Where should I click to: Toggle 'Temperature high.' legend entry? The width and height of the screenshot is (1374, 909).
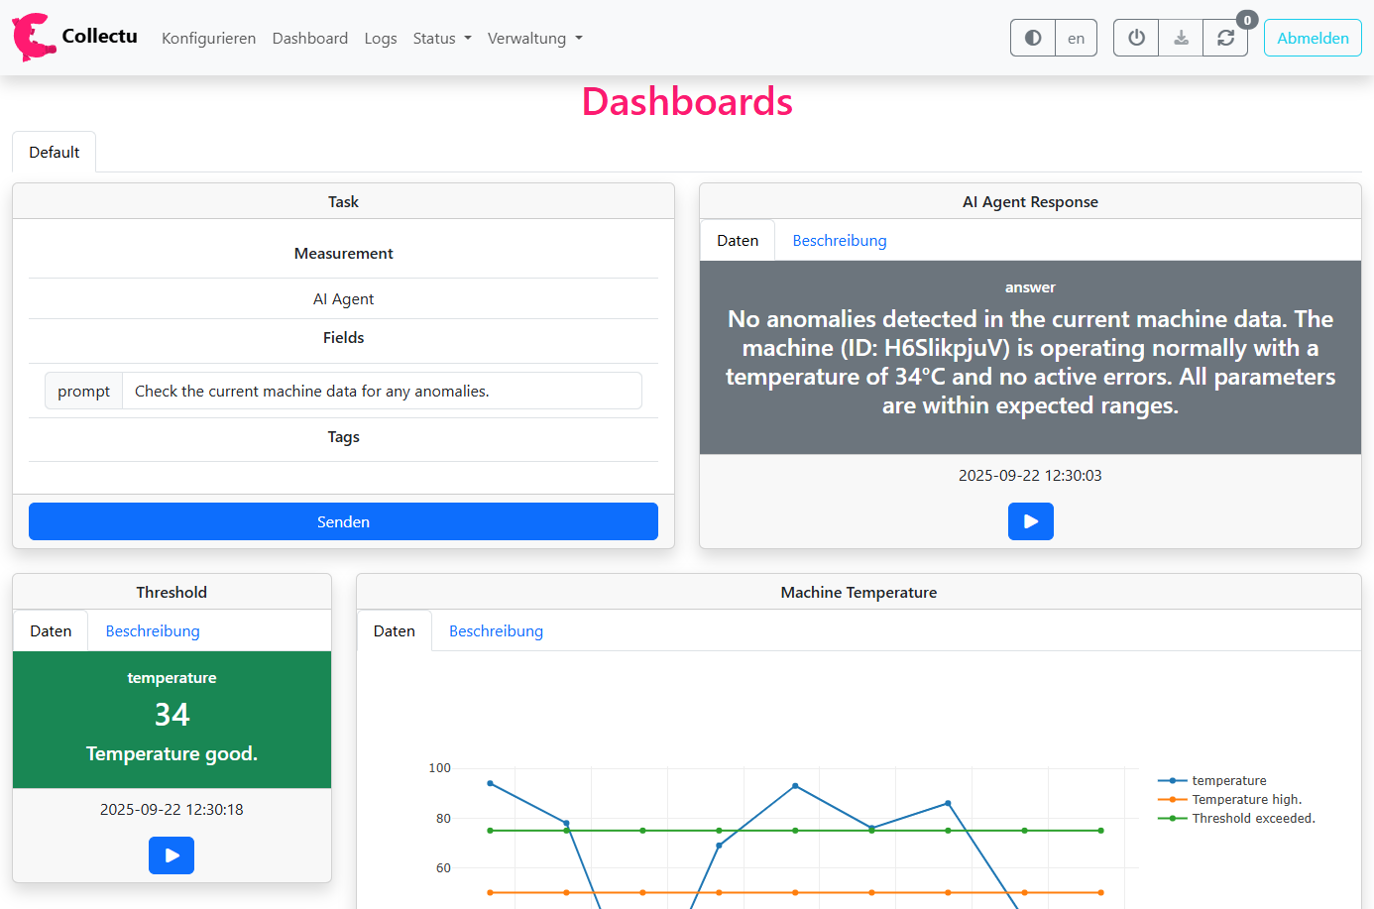coord(1246,800)
